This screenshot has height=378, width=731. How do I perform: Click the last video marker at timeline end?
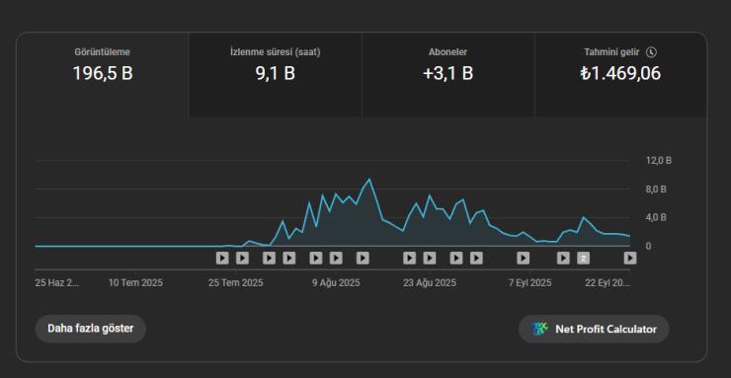coord(630,258)
